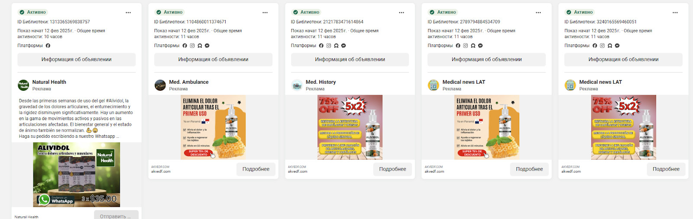Click text ID Библиотеки: 2121783471614864
This screenshot has height=219, width=693.
pos(327,22)
